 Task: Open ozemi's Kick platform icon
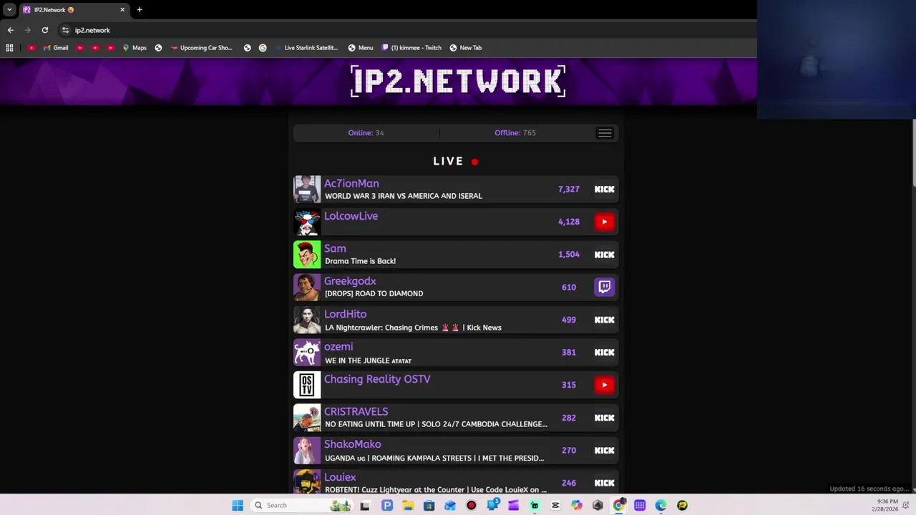[x=604, y=352]
